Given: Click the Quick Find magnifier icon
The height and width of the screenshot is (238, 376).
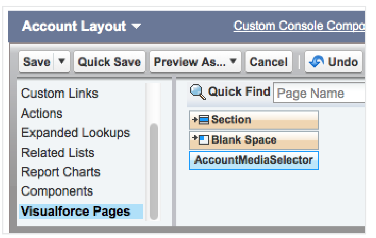Looking at the screenshot, I should point(198,92).
